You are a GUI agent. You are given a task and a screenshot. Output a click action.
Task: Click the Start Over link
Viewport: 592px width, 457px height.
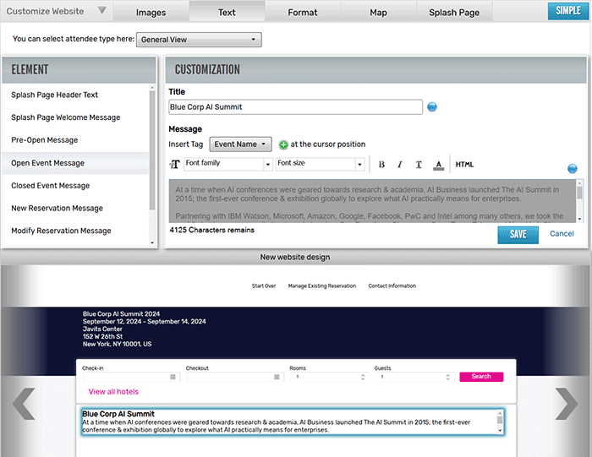[x=264, y=286]
